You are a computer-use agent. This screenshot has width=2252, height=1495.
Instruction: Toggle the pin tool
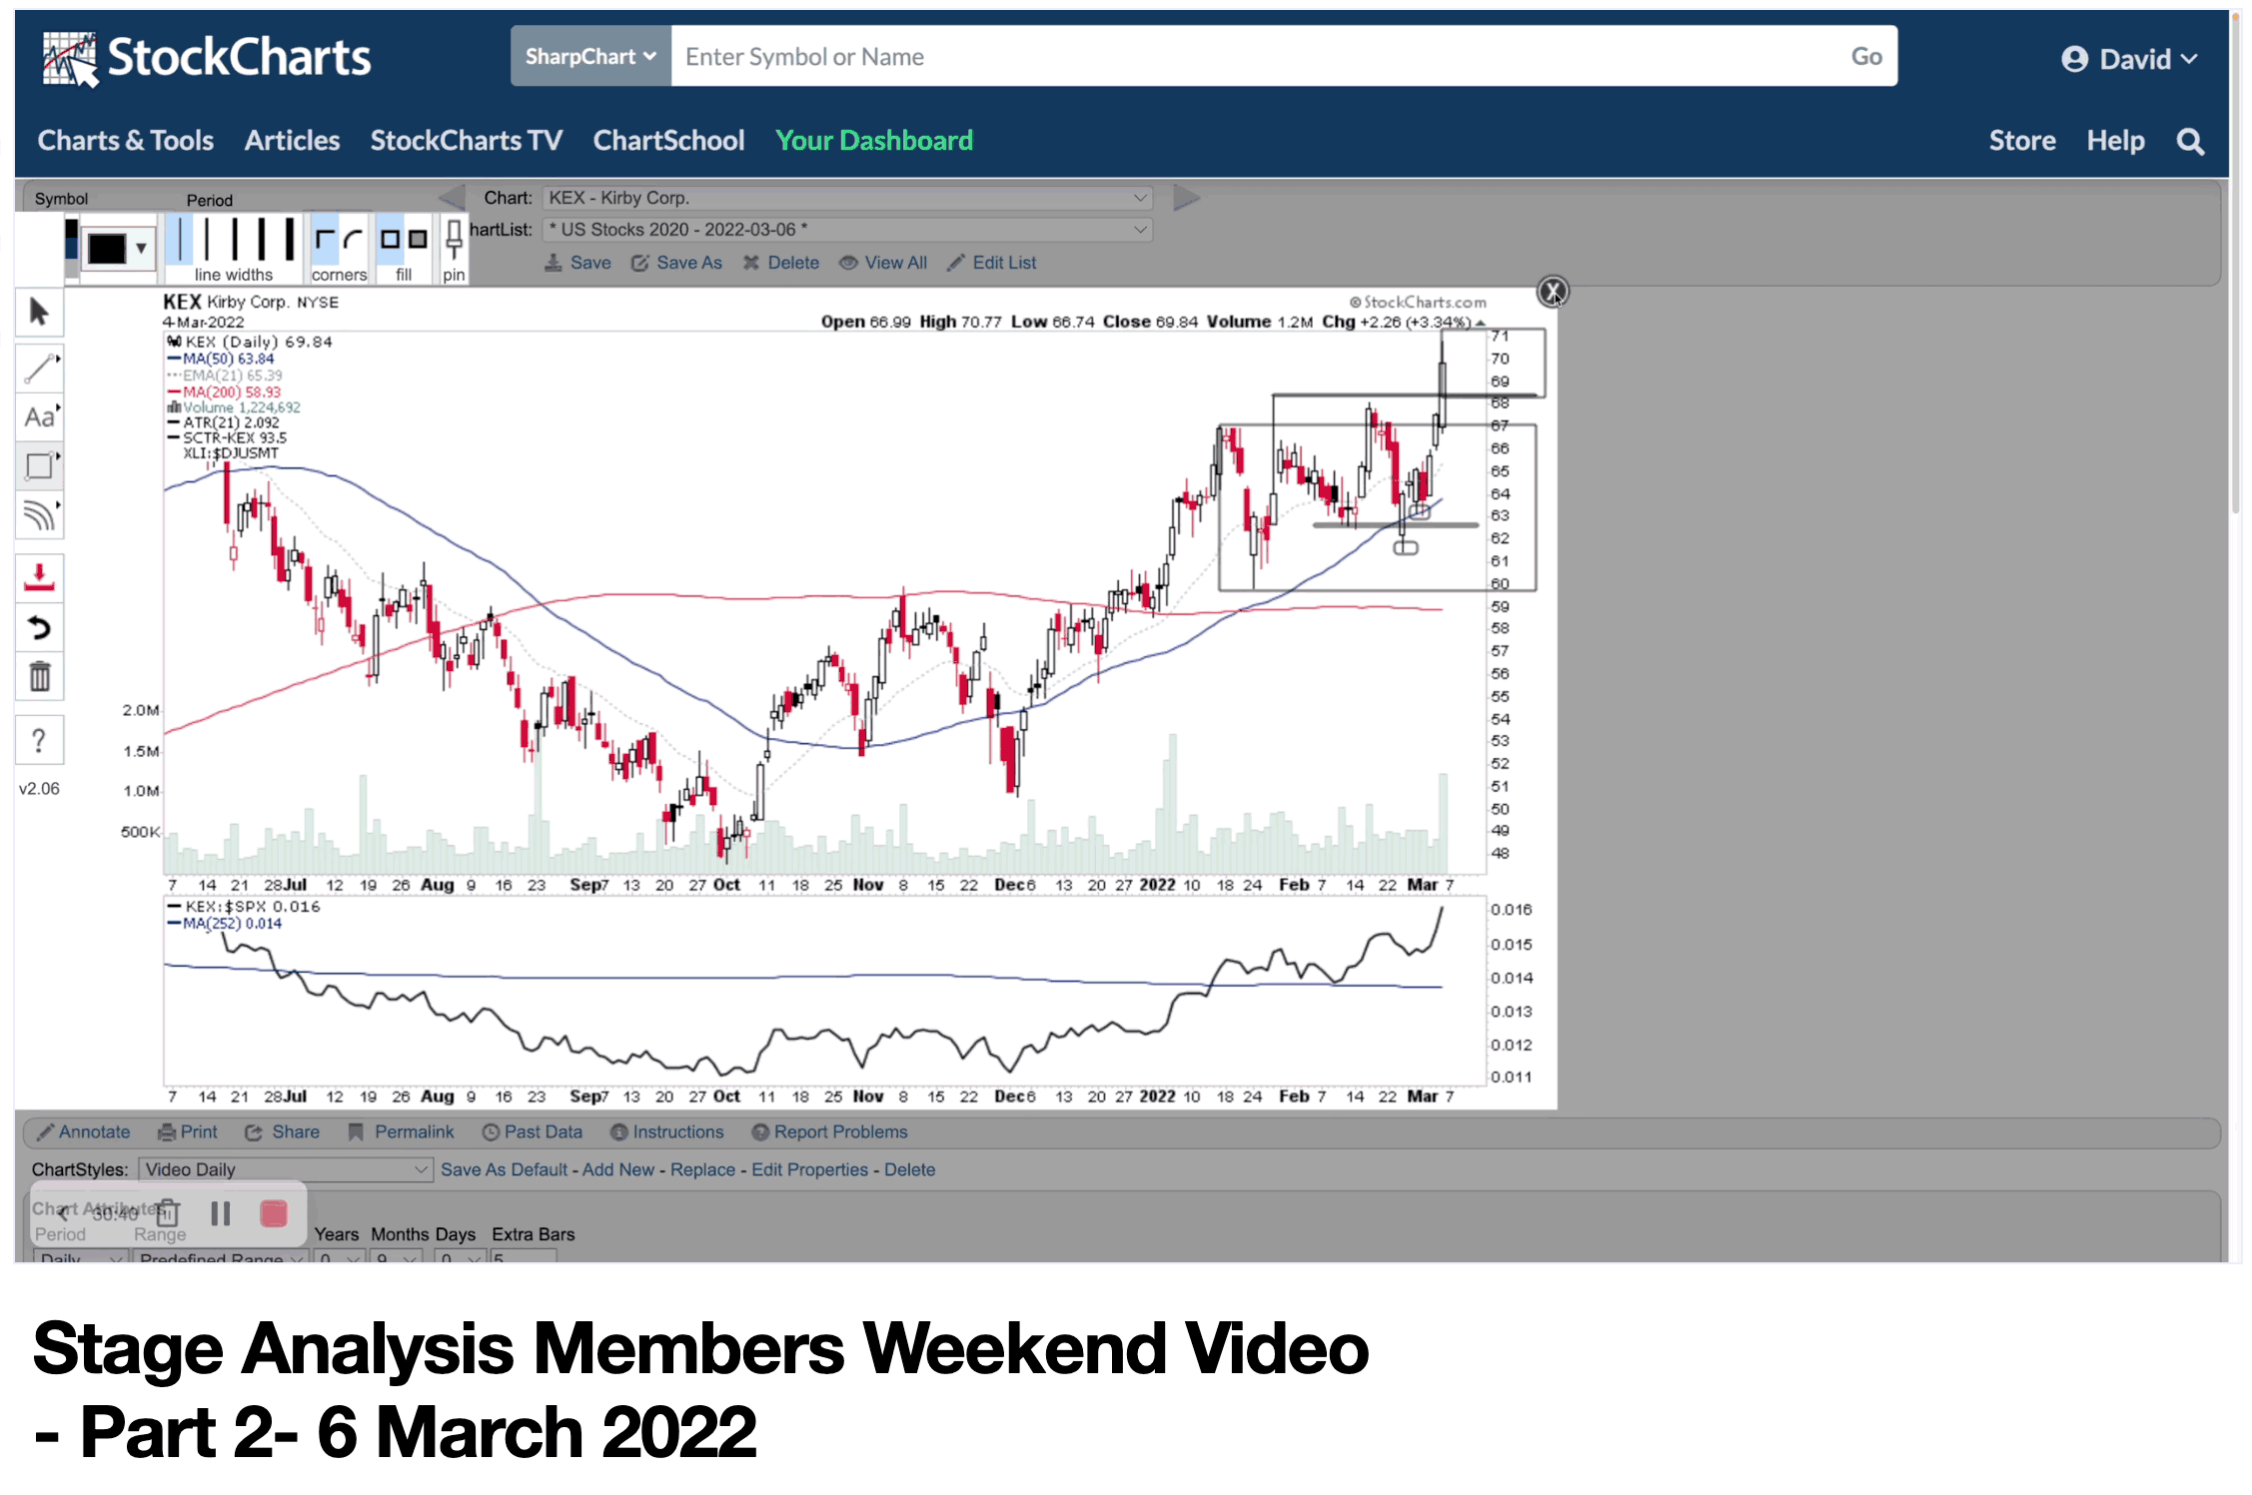click(x=454, y=240)
